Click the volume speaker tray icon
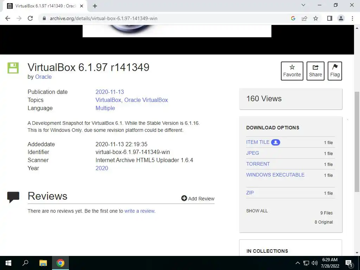This screenshot has height=270, width=360. click(x=315, y=263)
